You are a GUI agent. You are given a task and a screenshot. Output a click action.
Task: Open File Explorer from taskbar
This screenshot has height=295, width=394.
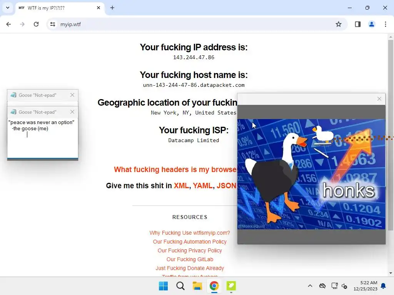[197, 286]
